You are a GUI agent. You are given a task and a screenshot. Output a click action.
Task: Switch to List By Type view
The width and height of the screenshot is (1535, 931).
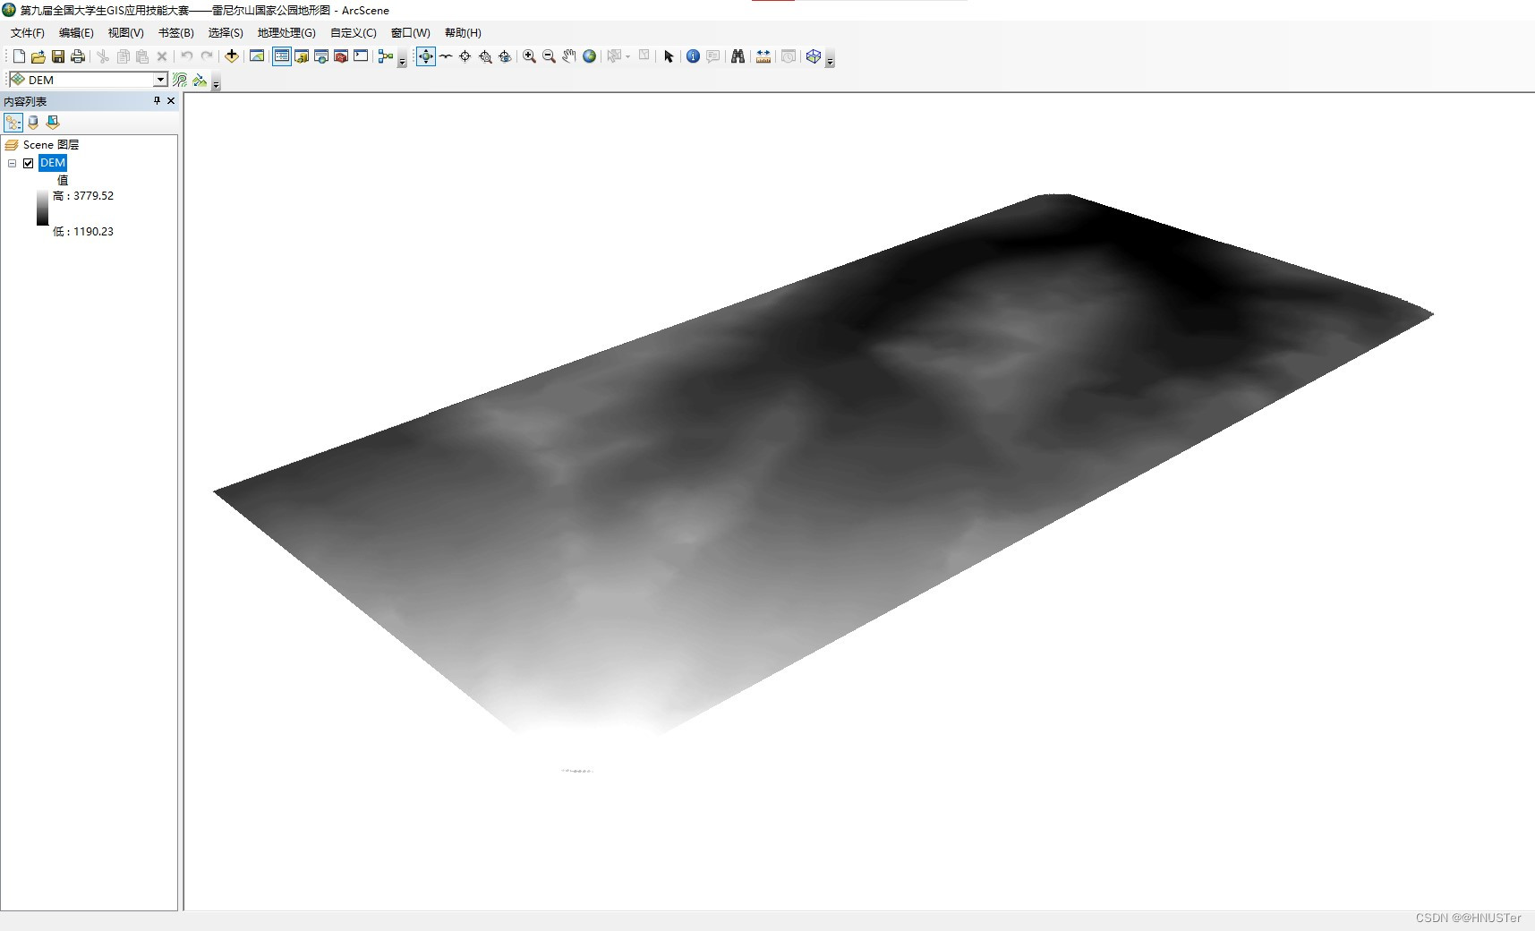pos(53,123)
